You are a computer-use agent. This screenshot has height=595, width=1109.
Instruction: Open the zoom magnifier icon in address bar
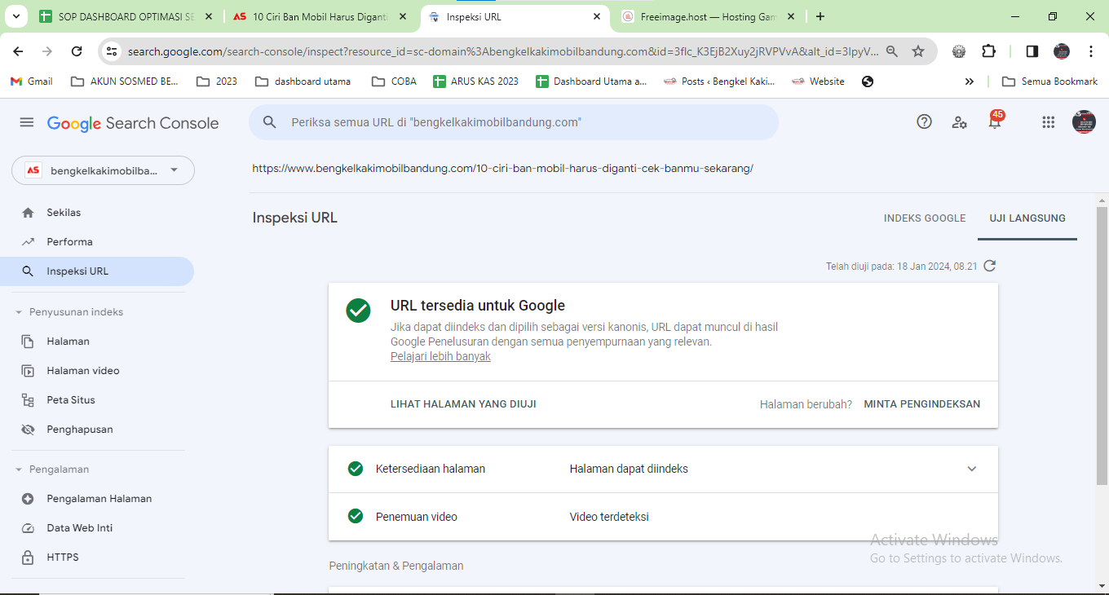892,51
